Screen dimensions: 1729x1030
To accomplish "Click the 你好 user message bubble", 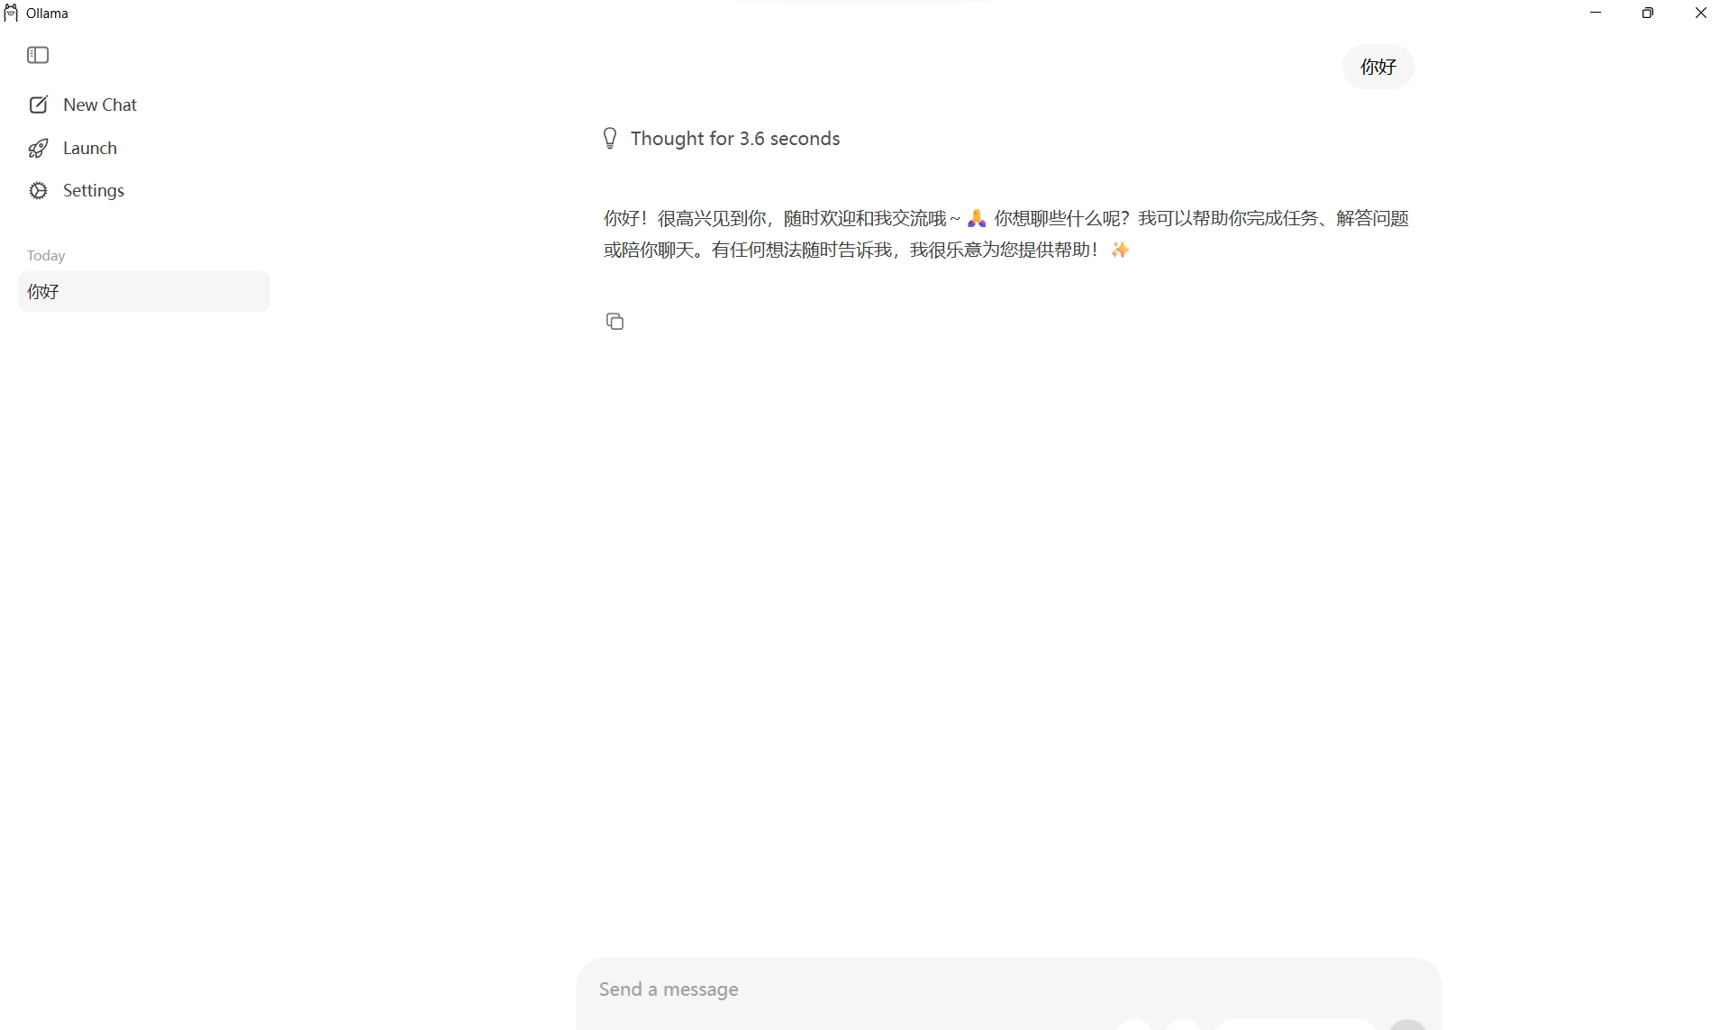I will pos(1378,67).
